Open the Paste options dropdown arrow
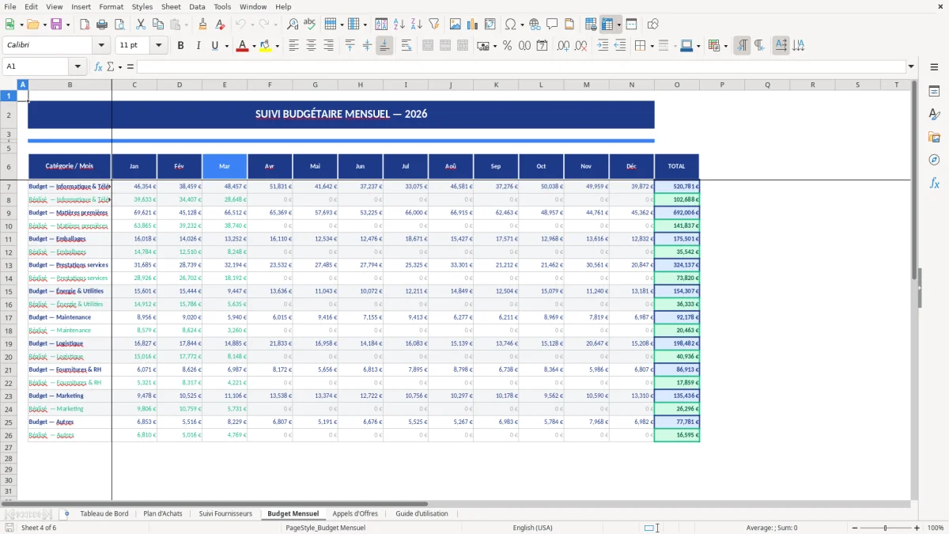The image size is (949, 534). click(186, 25)
